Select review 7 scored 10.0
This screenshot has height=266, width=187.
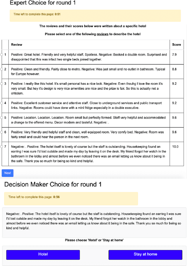[x=2, y=147]
